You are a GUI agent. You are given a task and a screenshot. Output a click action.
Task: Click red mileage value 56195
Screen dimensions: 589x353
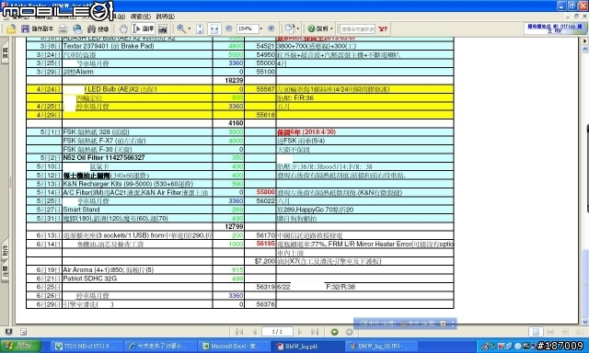pos(265,244)
